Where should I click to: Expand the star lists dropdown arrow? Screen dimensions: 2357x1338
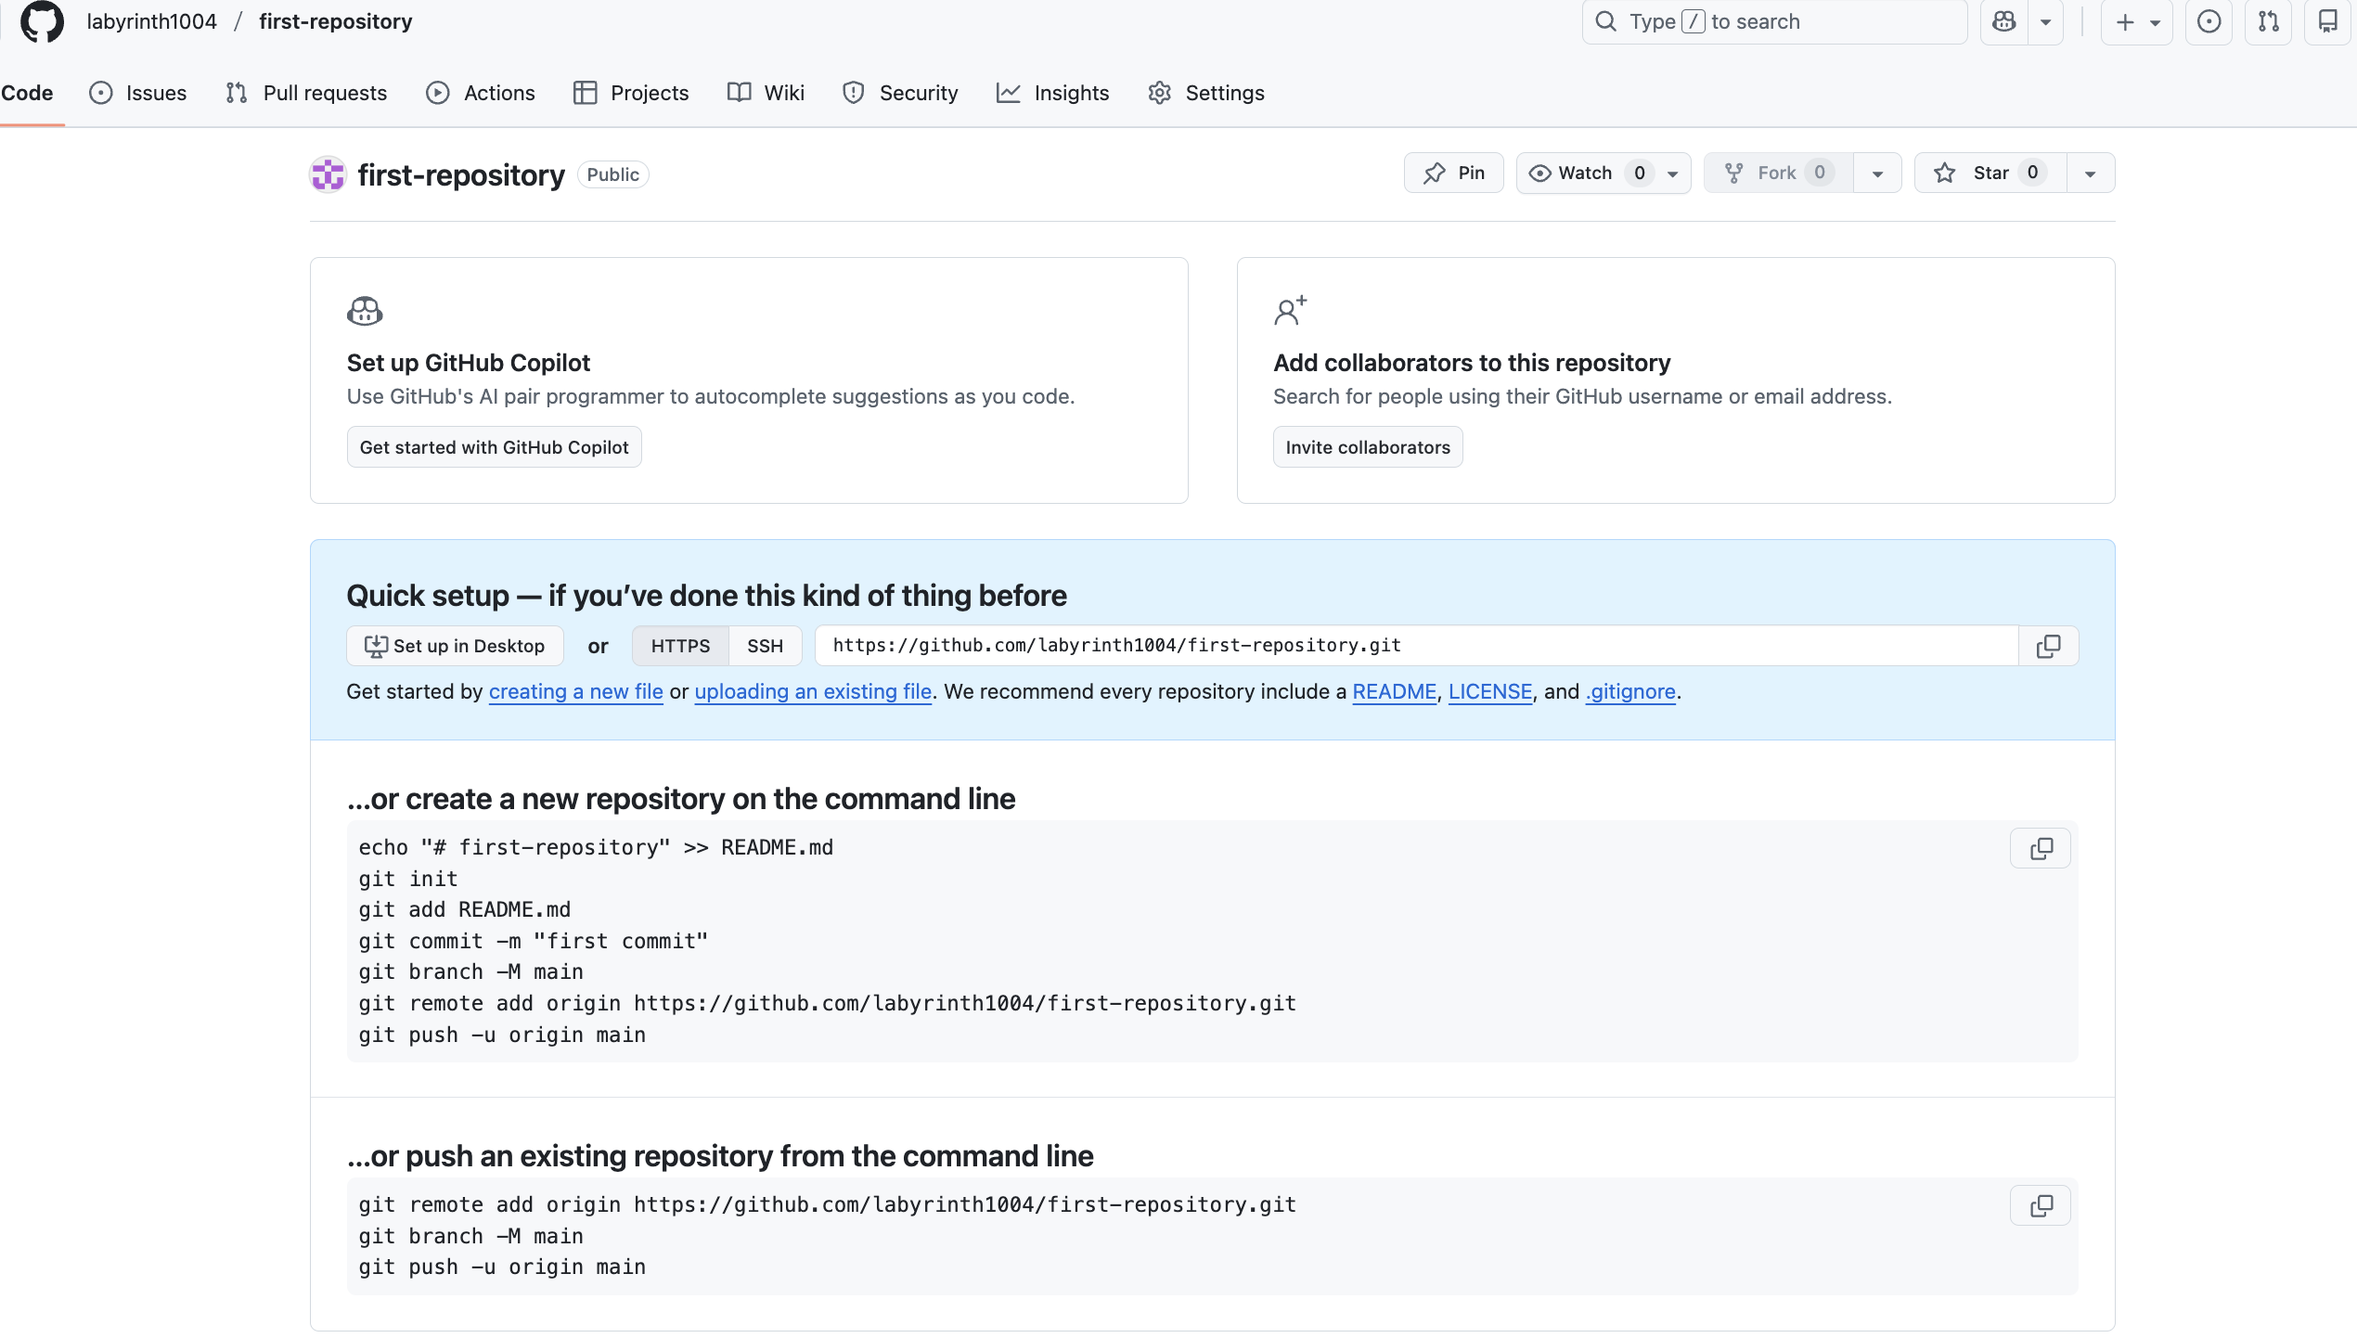coord(2090,174)
